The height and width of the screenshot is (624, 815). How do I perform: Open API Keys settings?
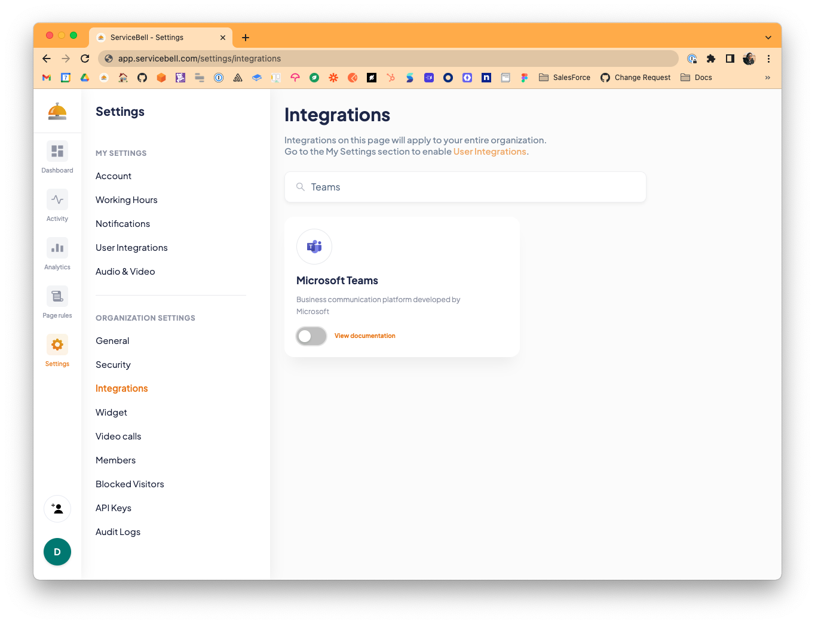(x=114, y=508)
